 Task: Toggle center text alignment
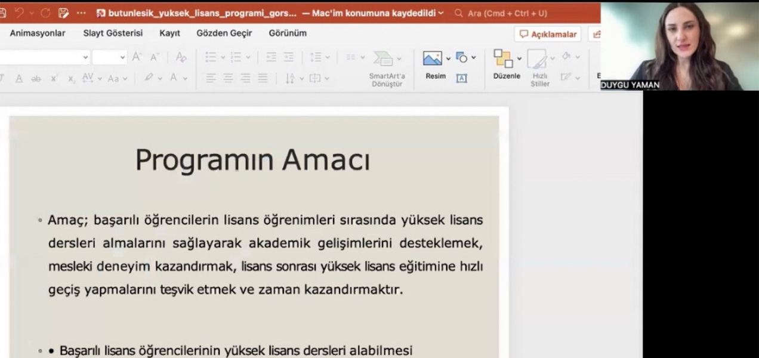(x=228, y=78)
